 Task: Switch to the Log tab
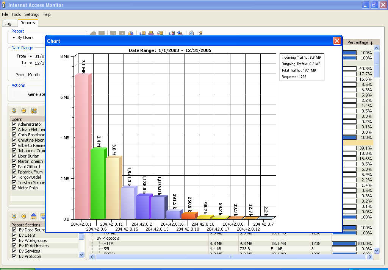coord(8,23)
